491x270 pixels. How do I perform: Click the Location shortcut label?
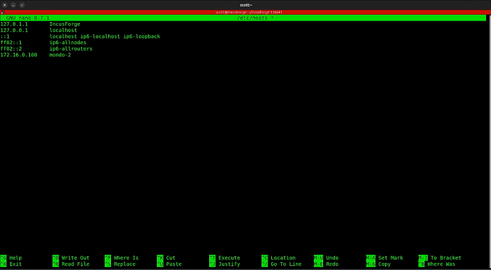click(x=283, y=258)
